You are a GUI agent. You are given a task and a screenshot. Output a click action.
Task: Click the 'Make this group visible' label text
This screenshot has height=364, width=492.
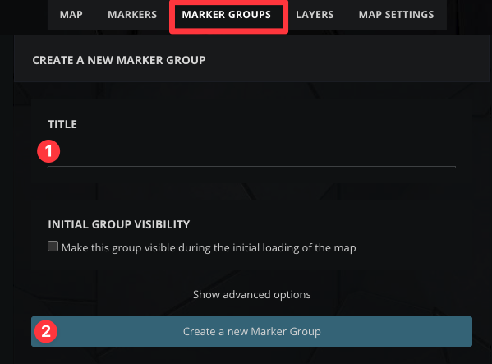(x=209, y=248)
